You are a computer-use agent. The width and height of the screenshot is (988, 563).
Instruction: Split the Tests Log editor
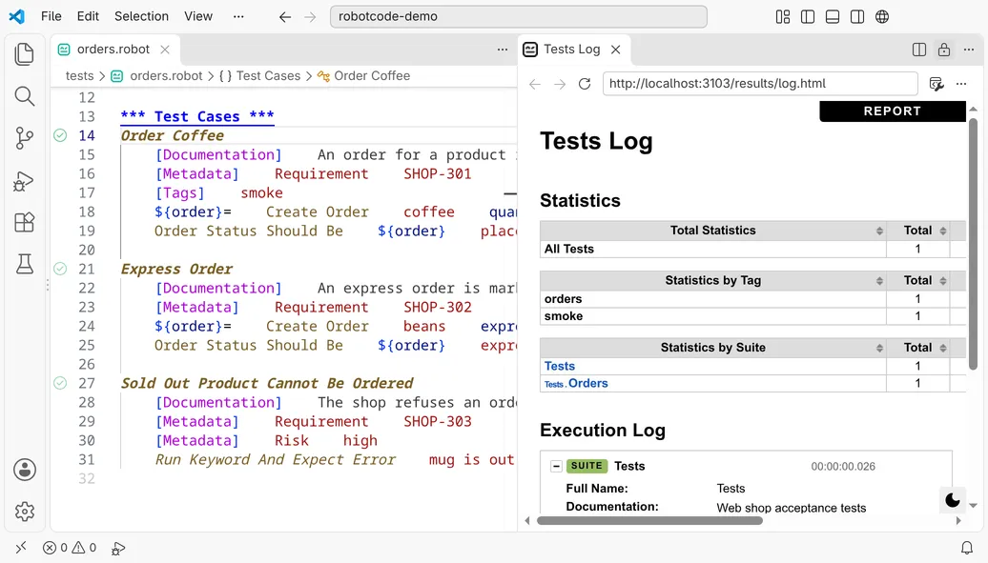click(919, 50)
